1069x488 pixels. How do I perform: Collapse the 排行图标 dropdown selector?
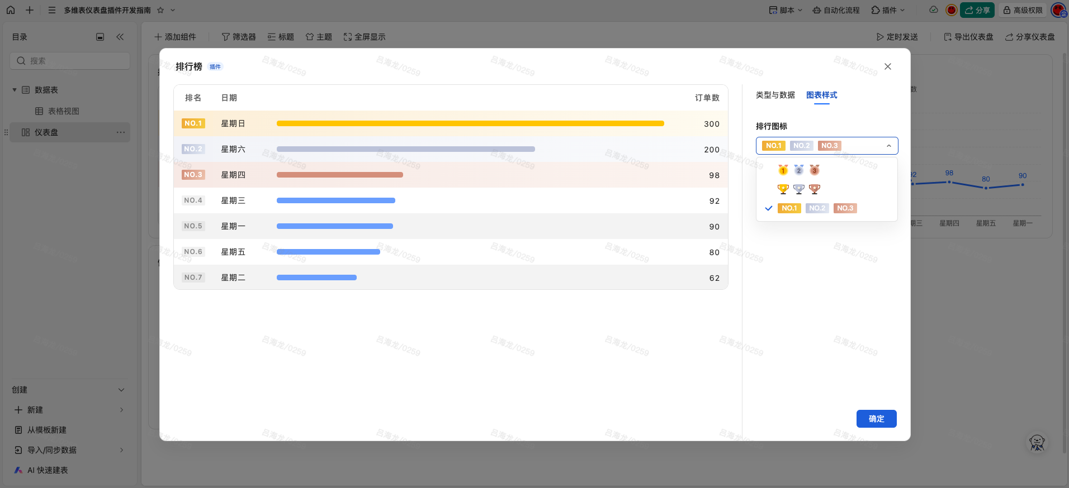click(888, 146)
